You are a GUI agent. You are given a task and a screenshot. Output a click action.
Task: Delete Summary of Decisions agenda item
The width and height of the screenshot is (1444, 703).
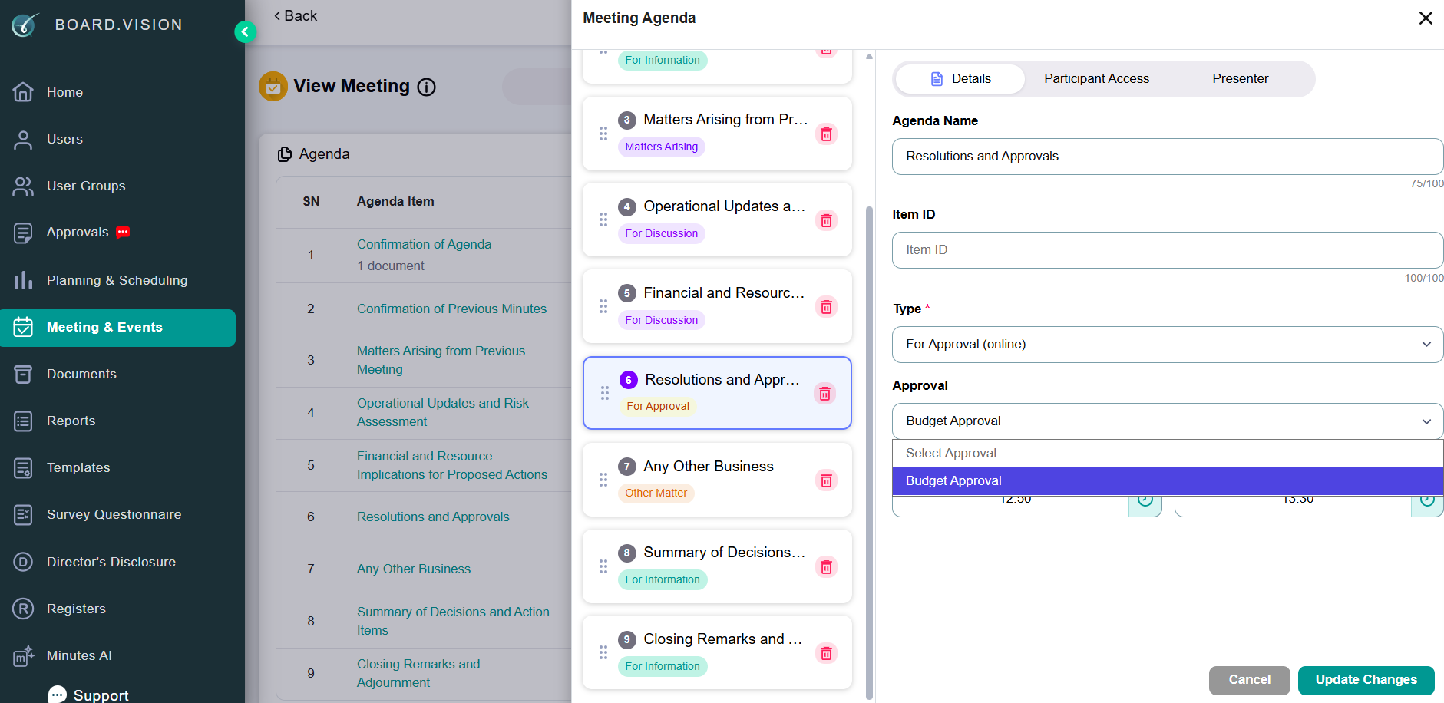[x=826, y=567]
